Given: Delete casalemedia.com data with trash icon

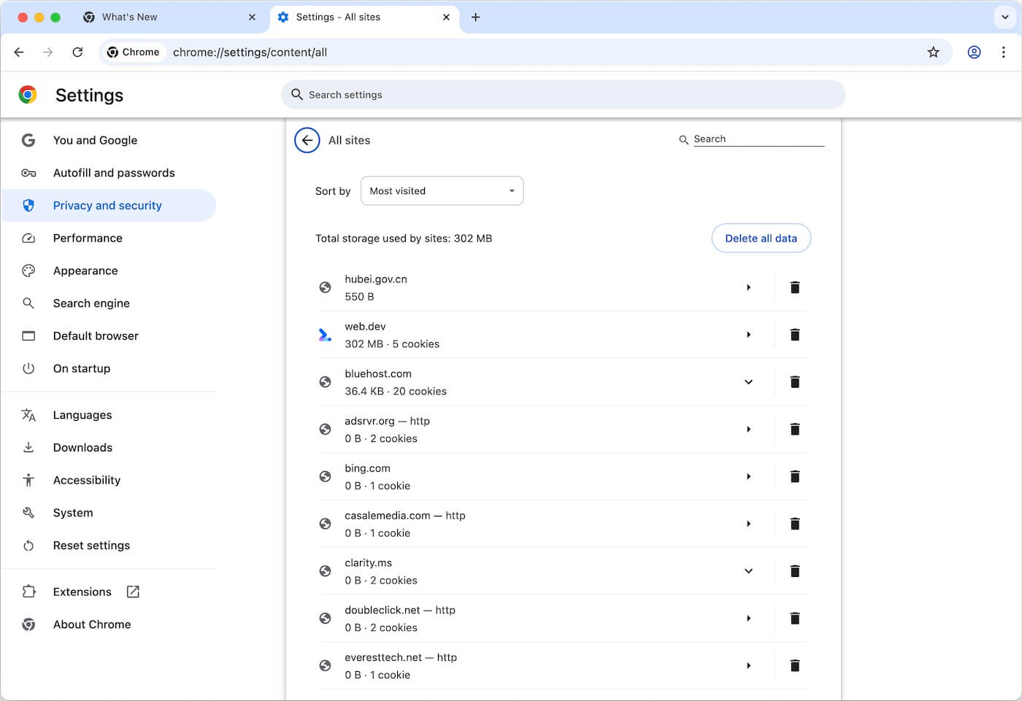Looking at the screenshot, I should click(x=795, y=524).
